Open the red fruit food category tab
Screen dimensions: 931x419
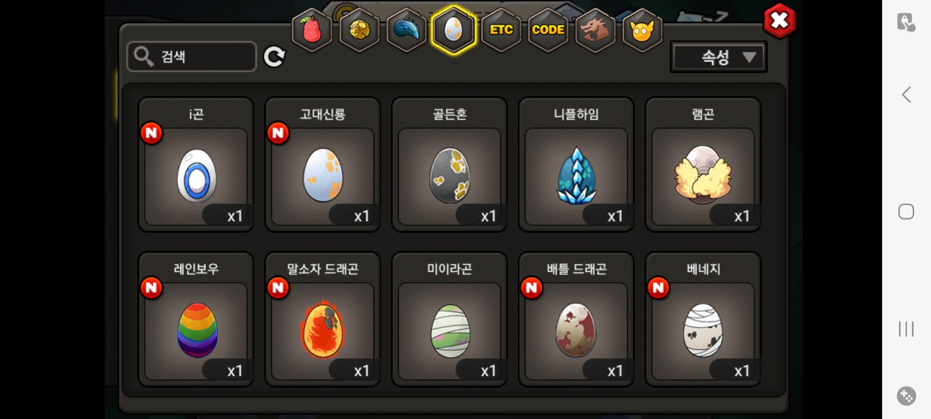click(x=312, y=30)
